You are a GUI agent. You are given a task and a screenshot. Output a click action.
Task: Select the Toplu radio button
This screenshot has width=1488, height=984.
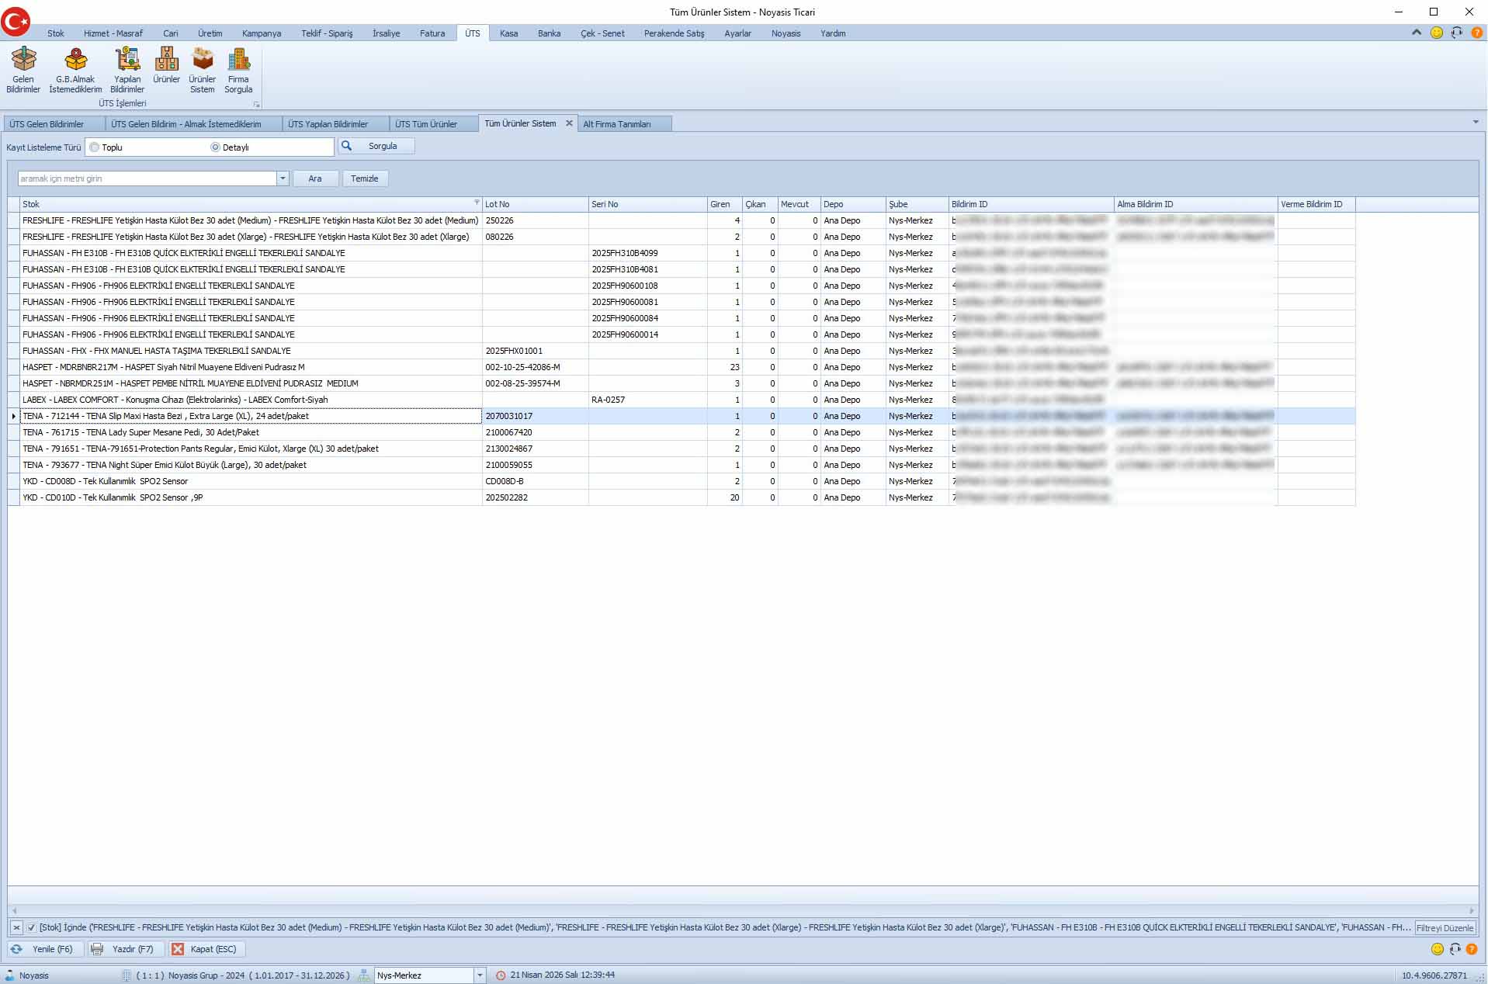coord(95,147)
